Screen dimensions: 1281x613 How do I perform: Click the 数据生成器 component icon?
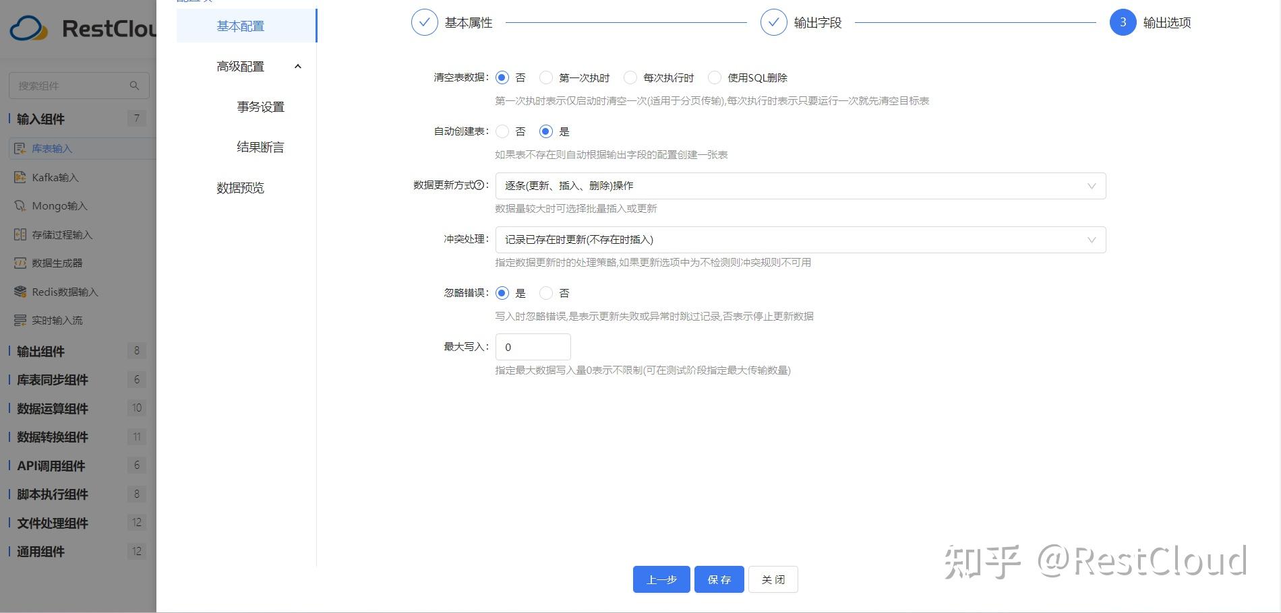pos(20,263)
